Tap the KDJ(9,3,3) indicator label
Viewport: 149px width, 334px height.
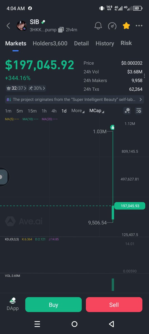click(12, 239)
